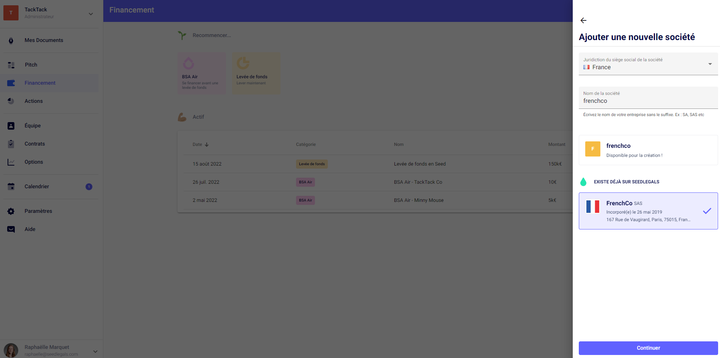The image size is (720, 358).
Task: Click the Nom de la société field
Action: (x=648, y=101)
